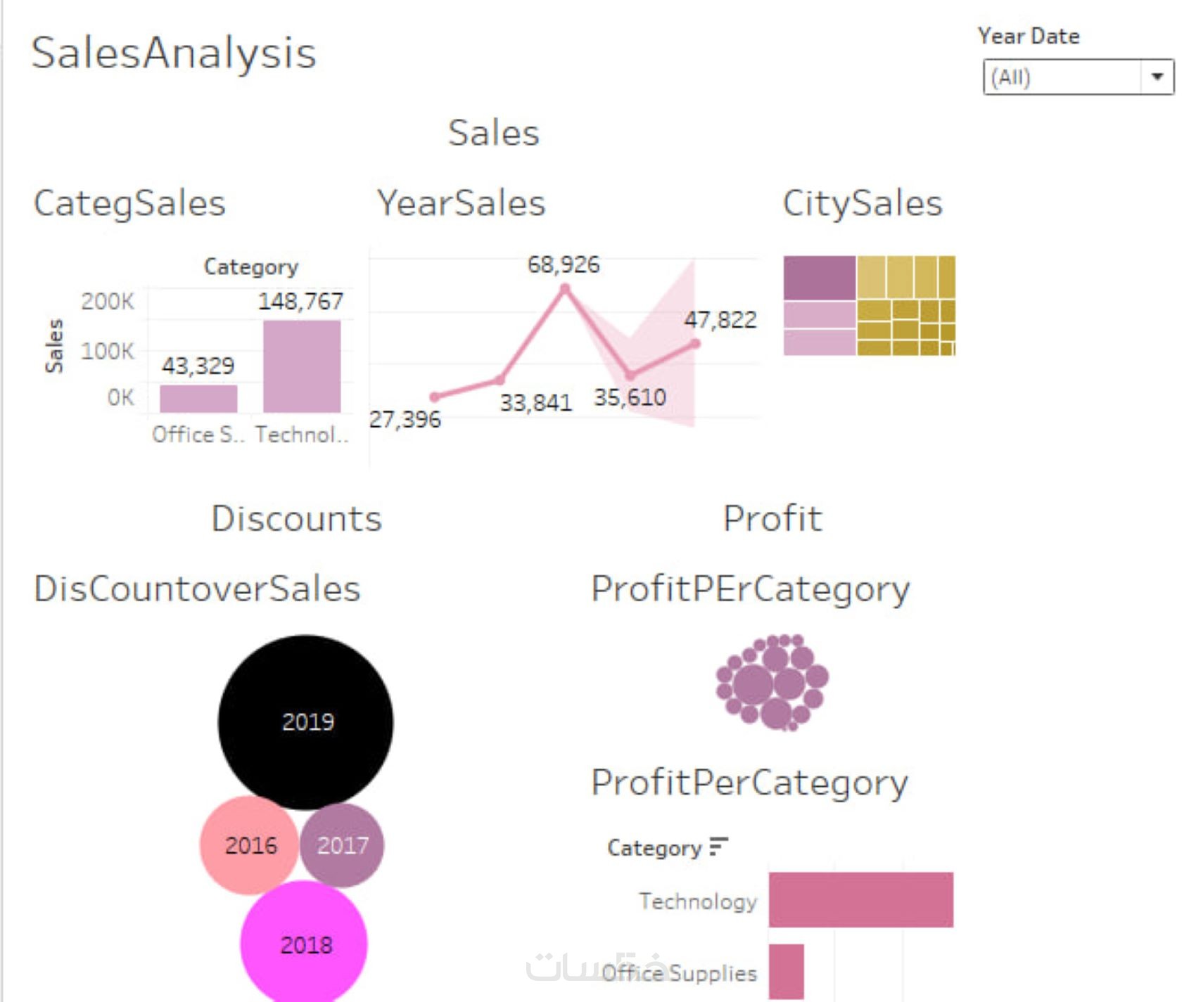Screen dimensions: 1196x1002
Task: Select the Technology bar labeled 148,767
Action: 302,366
